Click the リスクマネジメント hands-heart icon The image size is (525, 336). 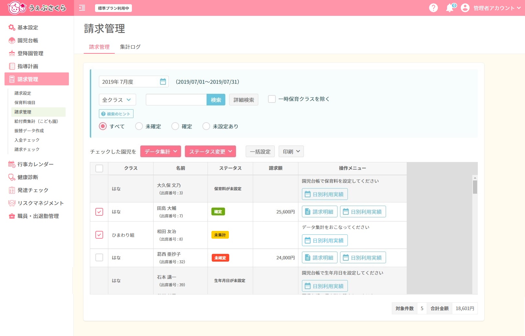click(12, 203)
